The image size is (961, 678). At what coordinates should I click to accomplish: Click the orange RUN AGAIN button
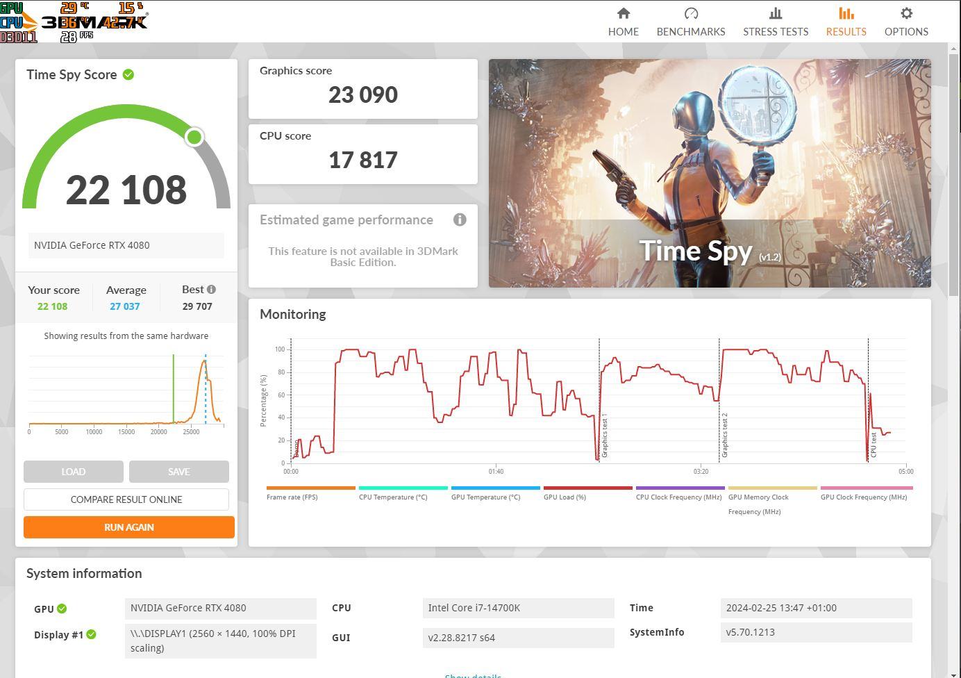tap(129, 527)
